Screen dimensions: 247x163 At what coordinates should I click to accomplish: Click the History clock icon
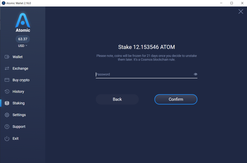(x=7, y=91)
